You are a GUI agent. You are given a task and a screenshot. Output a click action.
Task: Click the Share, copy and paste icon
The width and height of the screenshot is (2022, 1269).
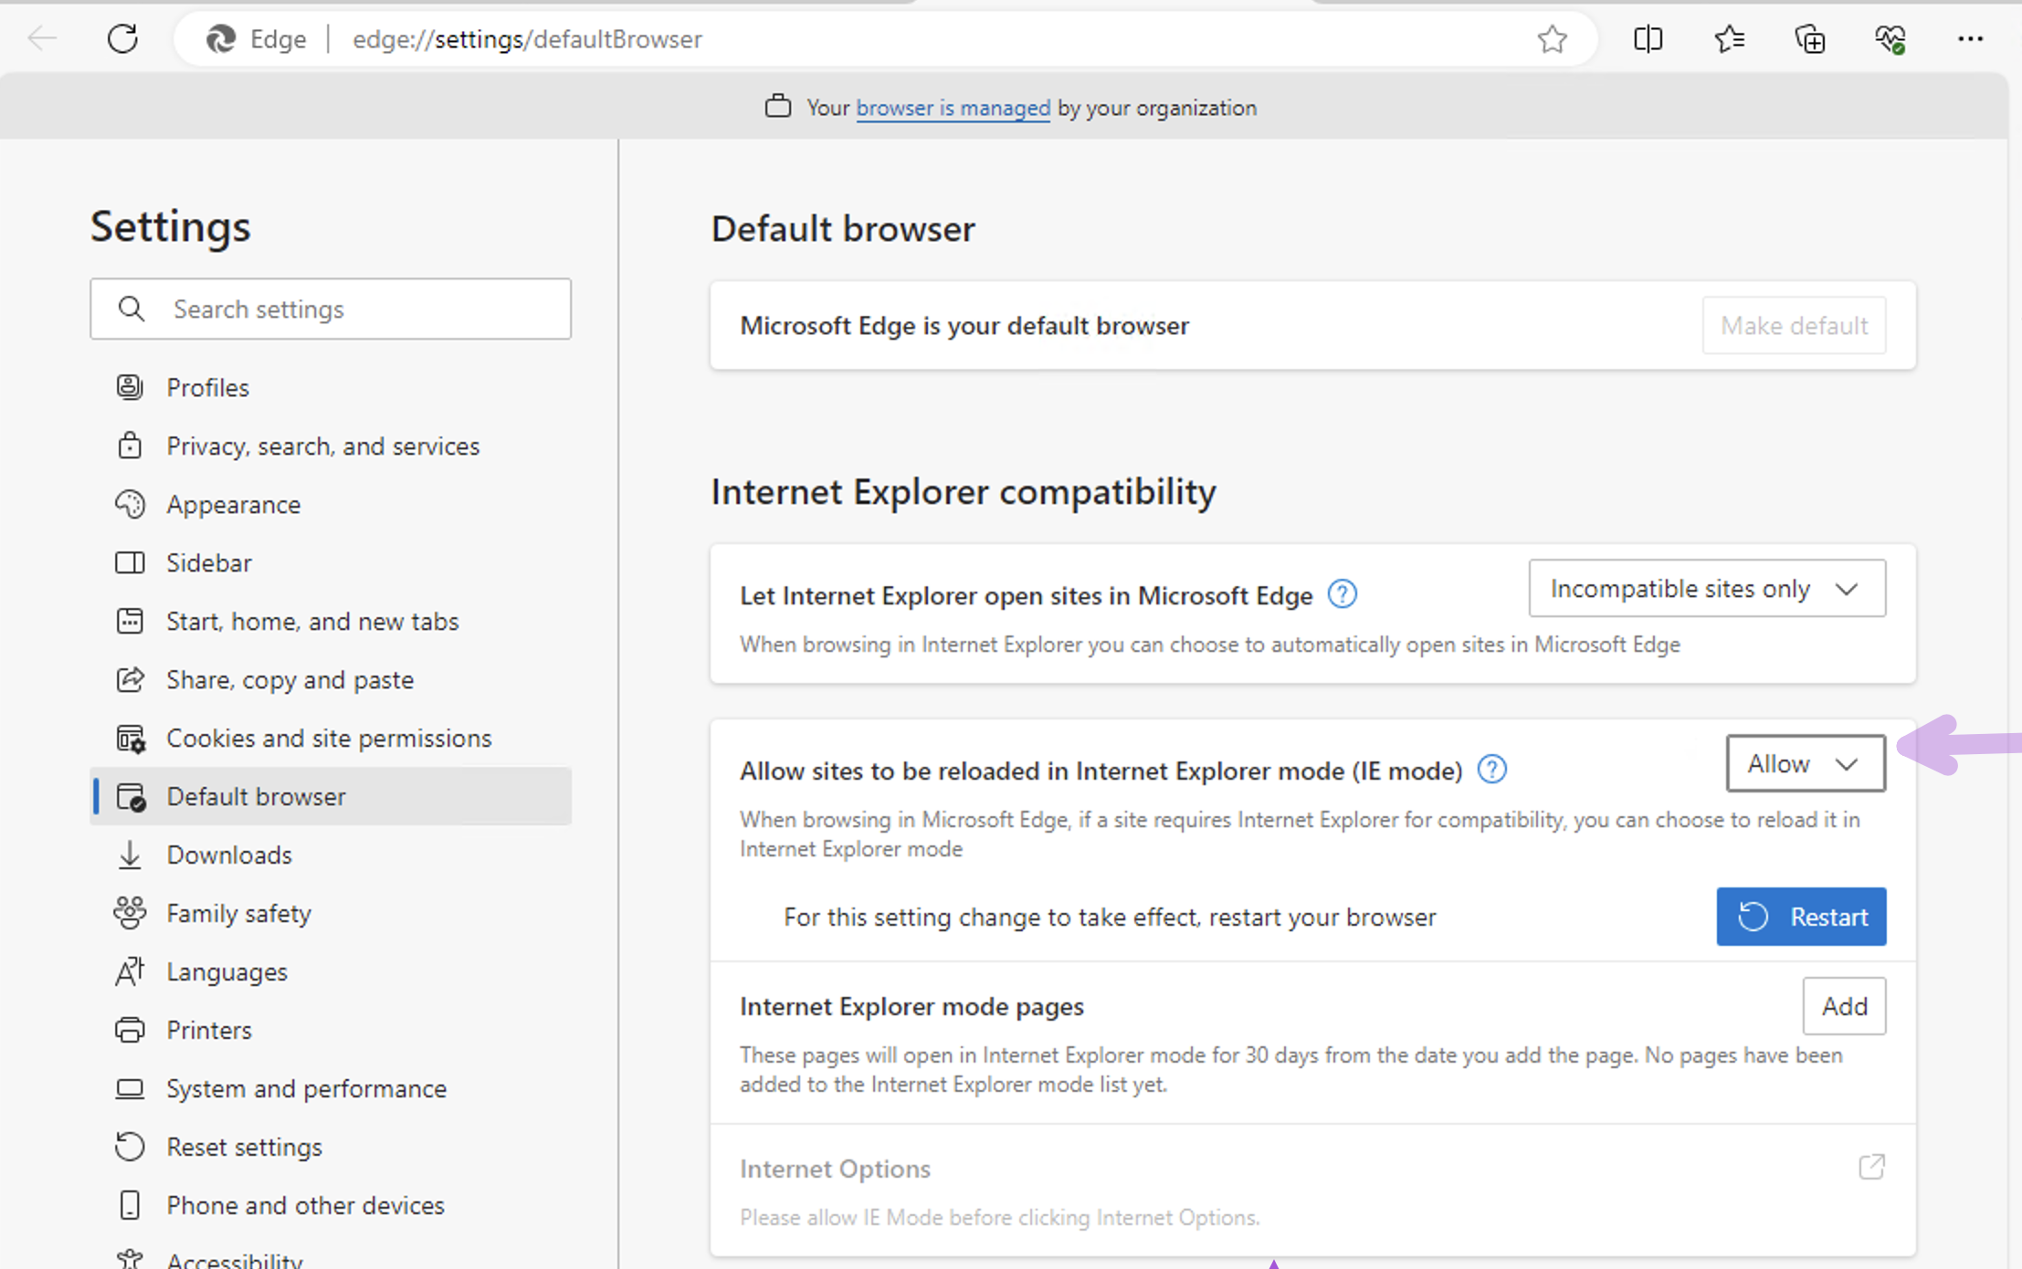click(x=130, y=679)
